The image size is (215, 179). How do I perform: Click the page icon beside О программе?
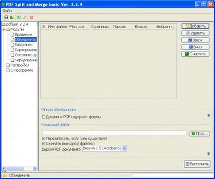click(x=8, y=70)
